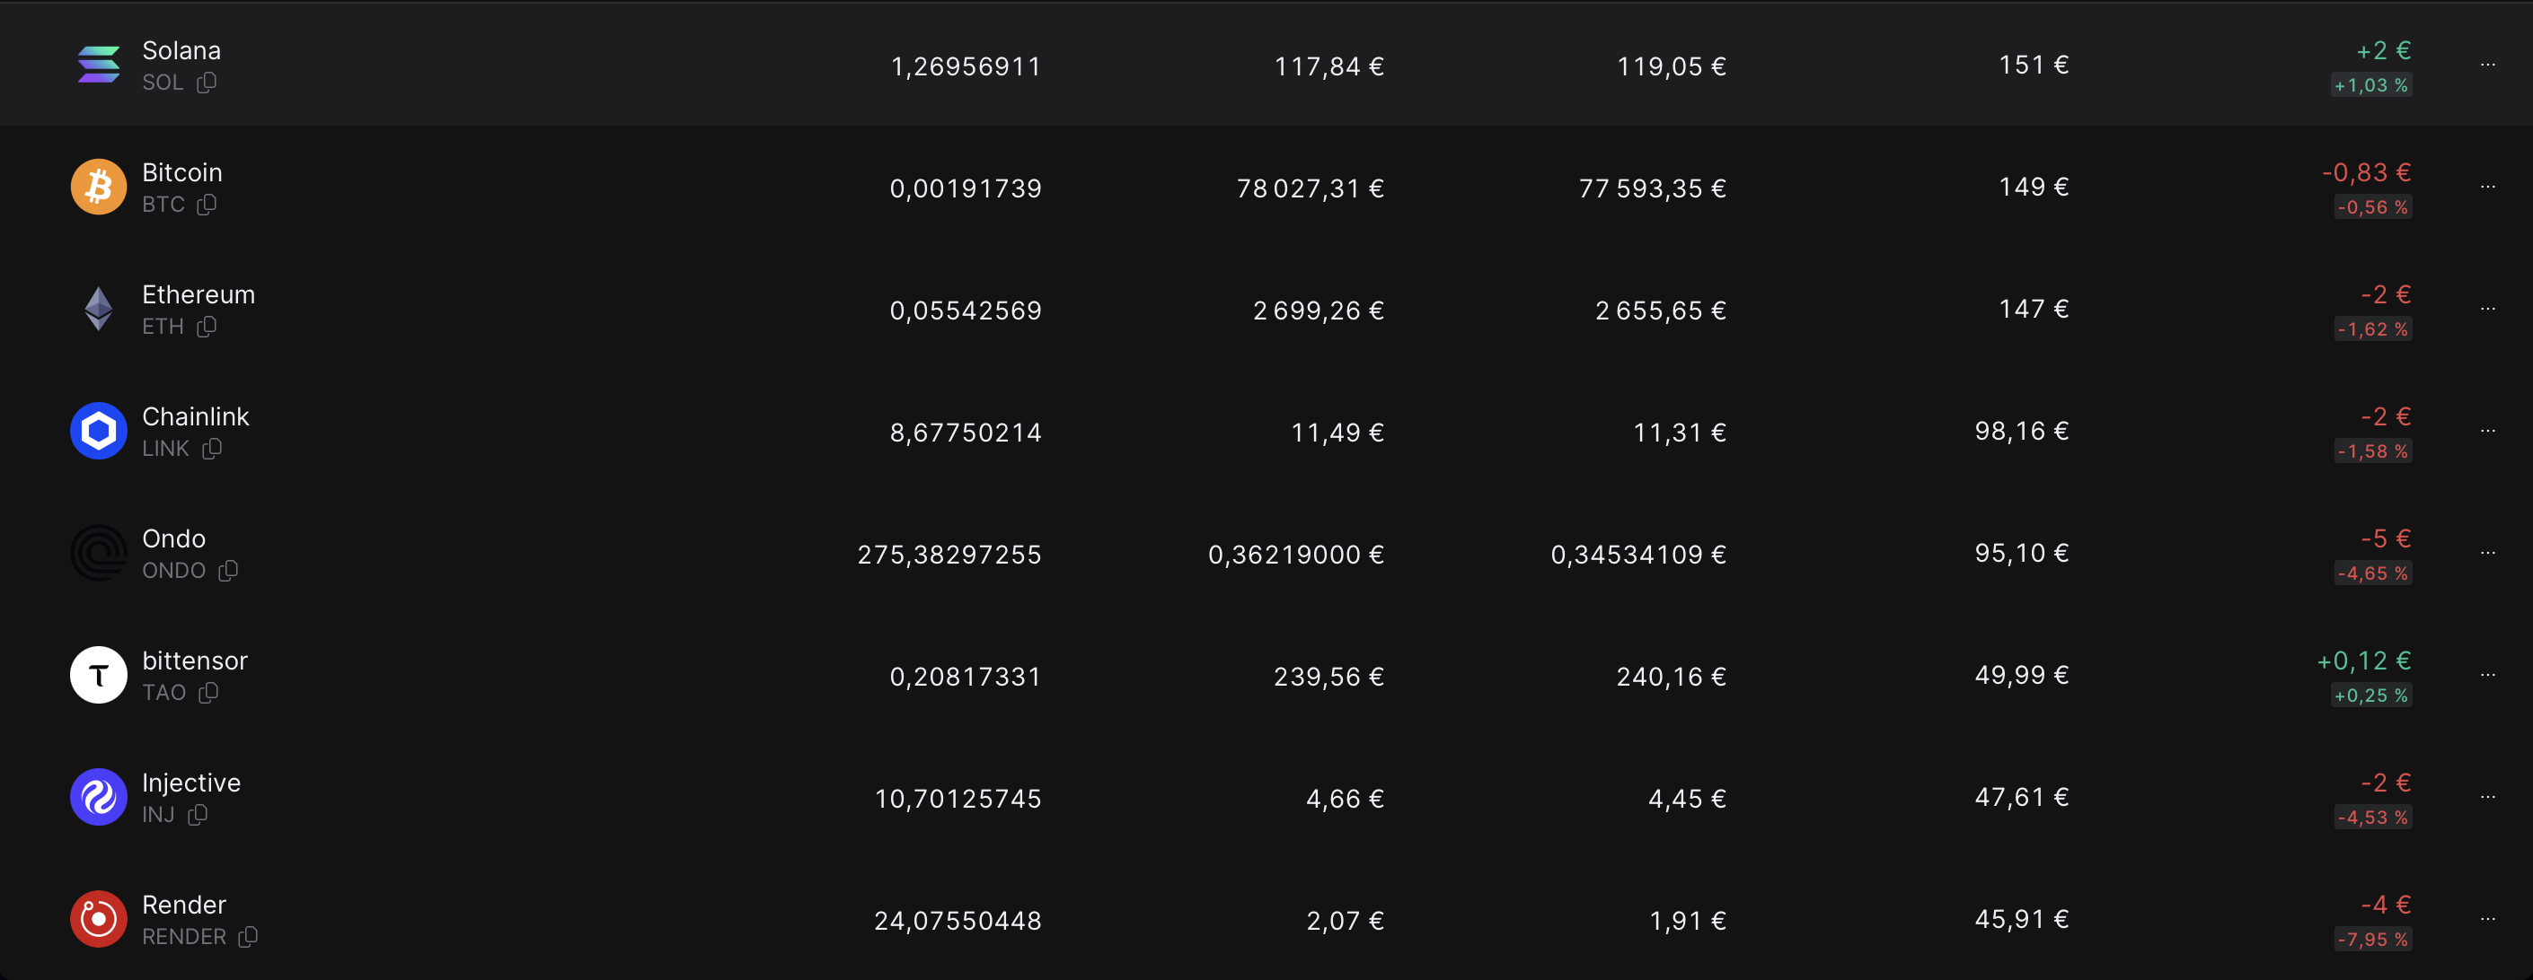
Task: Show more actions for bittensor row
Action: (2488, 675)
